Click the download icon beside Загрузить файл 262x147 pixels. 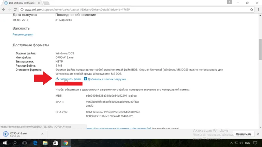(57, 79)
